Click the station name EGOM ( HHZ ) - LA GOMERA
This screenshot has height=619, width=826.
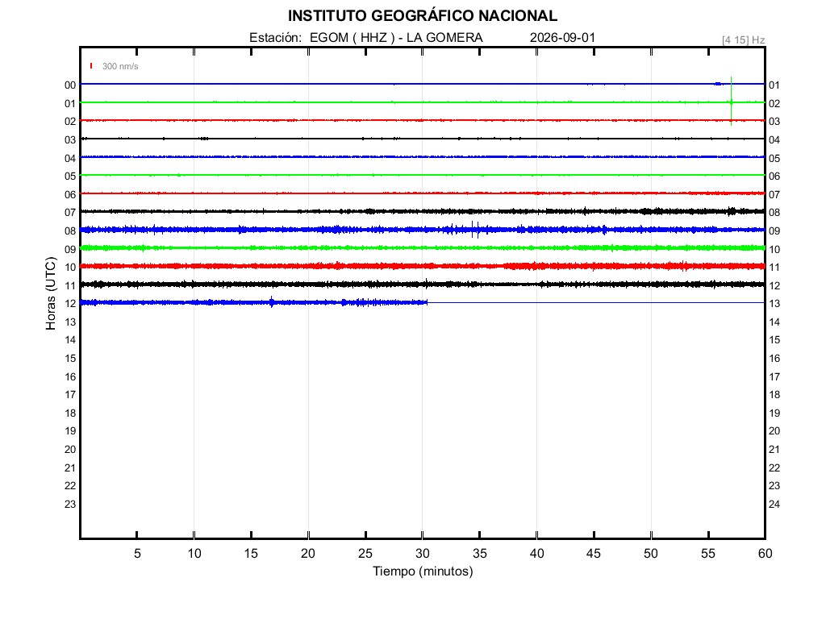pos(396,38)
